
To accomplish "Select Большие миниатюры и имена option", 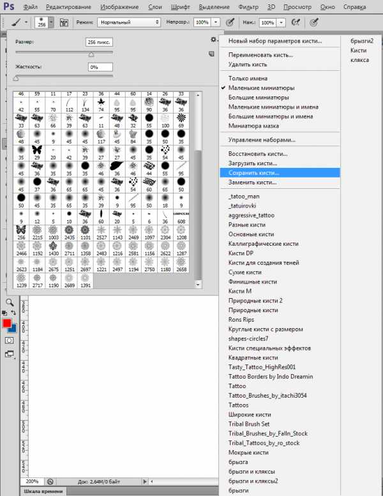I will (280, 116).
